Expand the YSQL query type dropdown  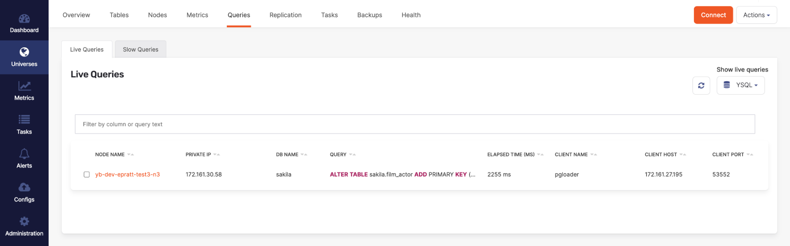740,85
